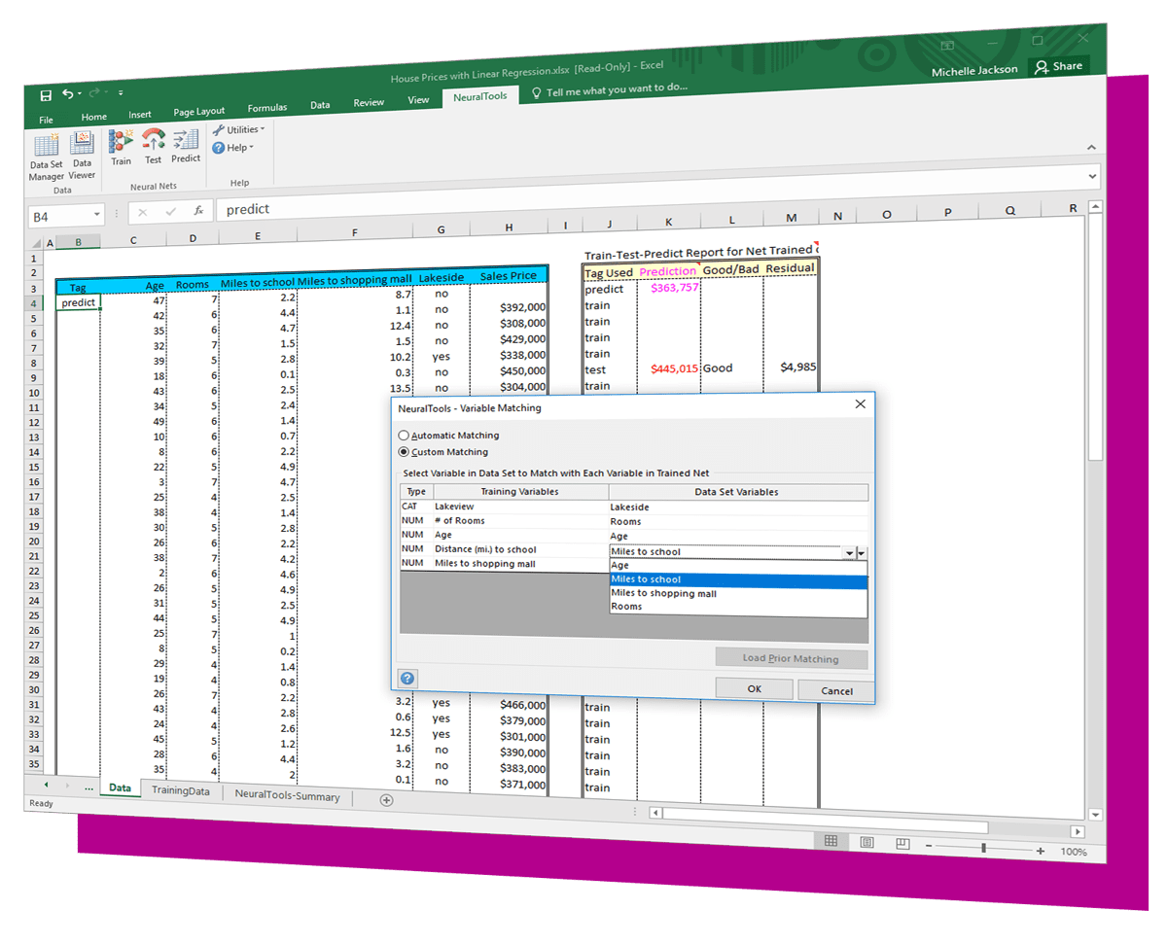Click the Predict icon in ribbon
The height and width of the screenshot is (945, 1167).
point(186,145)
